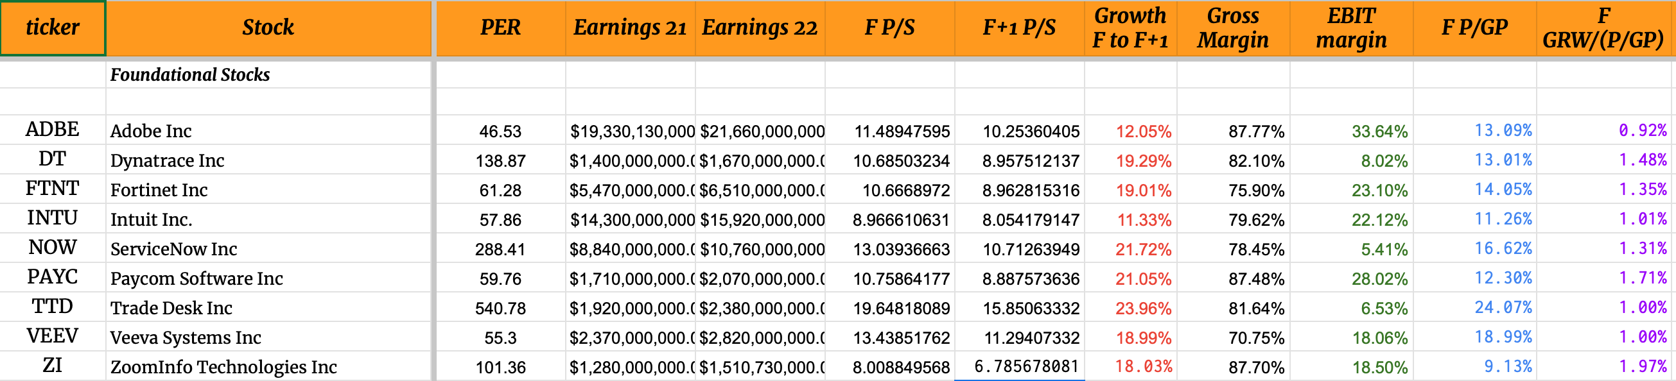Click Intuit's Earnings 21 cell

click(633, 220)
